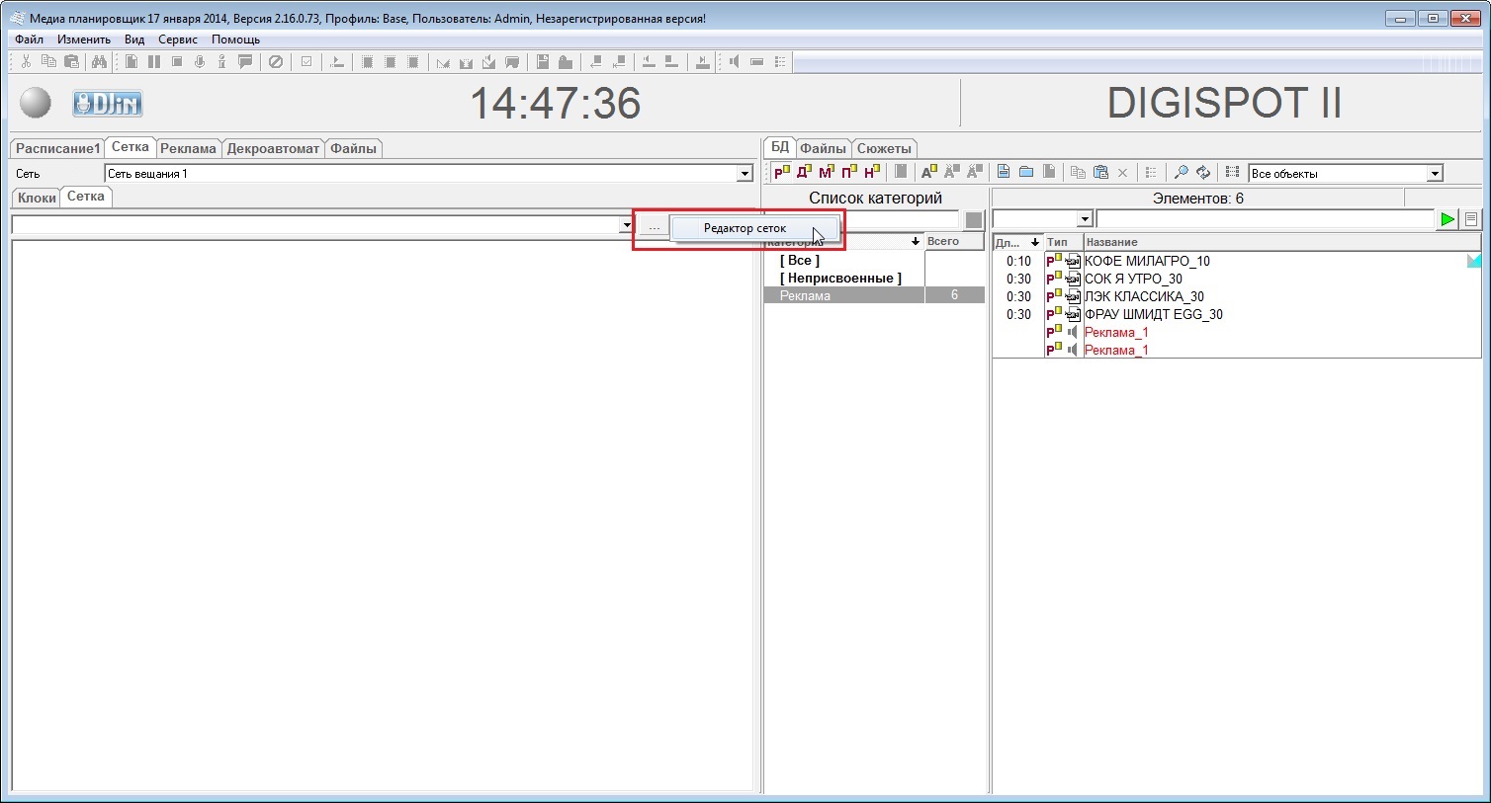Image resolution: width=1491 pixels, height=803 pixels.
Task: Open the Файл menu
Action: [x=29, y=40]
